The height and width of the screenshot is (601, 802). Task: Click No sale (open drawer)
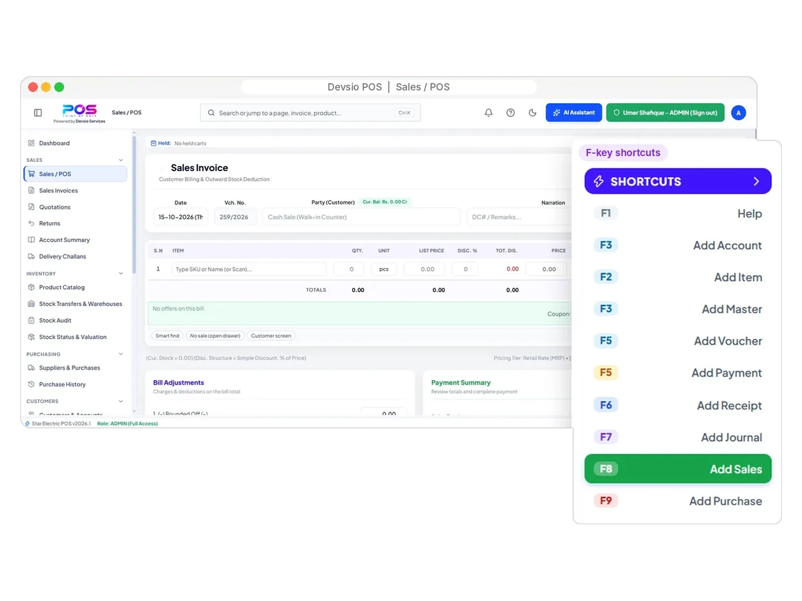click(215, 336)
